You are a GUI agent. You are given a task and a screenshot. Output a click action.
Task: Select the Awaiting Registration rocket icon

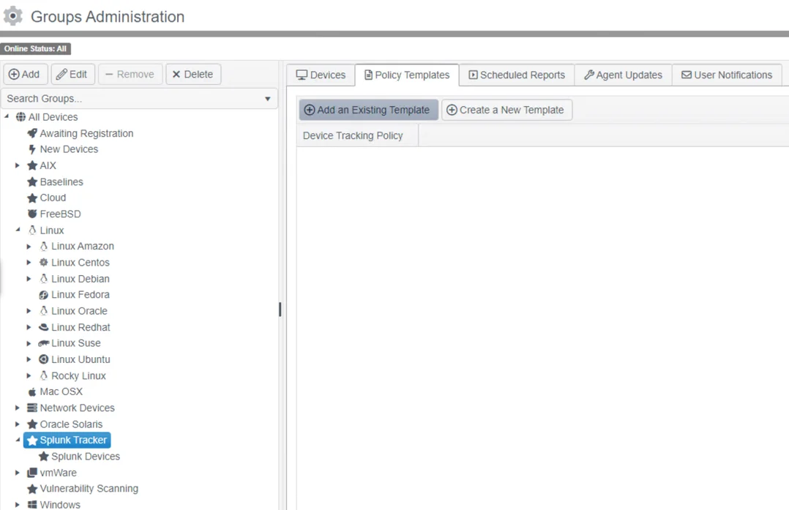pyautogui.click(x=32, y=133)
